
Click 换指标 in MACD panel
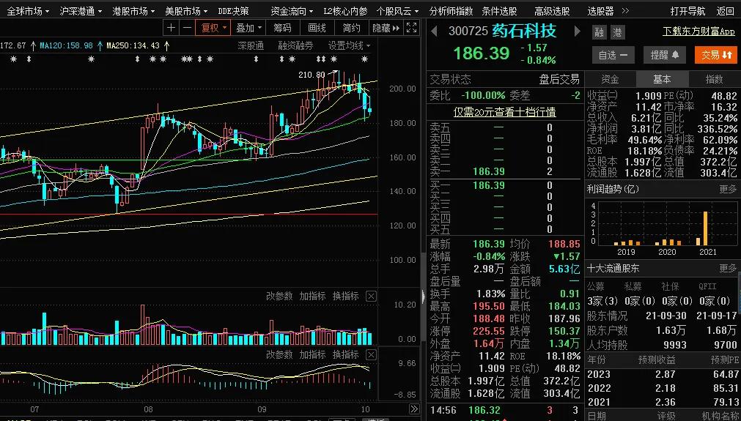click(x=345, y=354)
